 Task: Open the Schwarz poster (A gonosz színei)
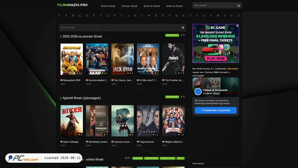[x=122, y=121]
